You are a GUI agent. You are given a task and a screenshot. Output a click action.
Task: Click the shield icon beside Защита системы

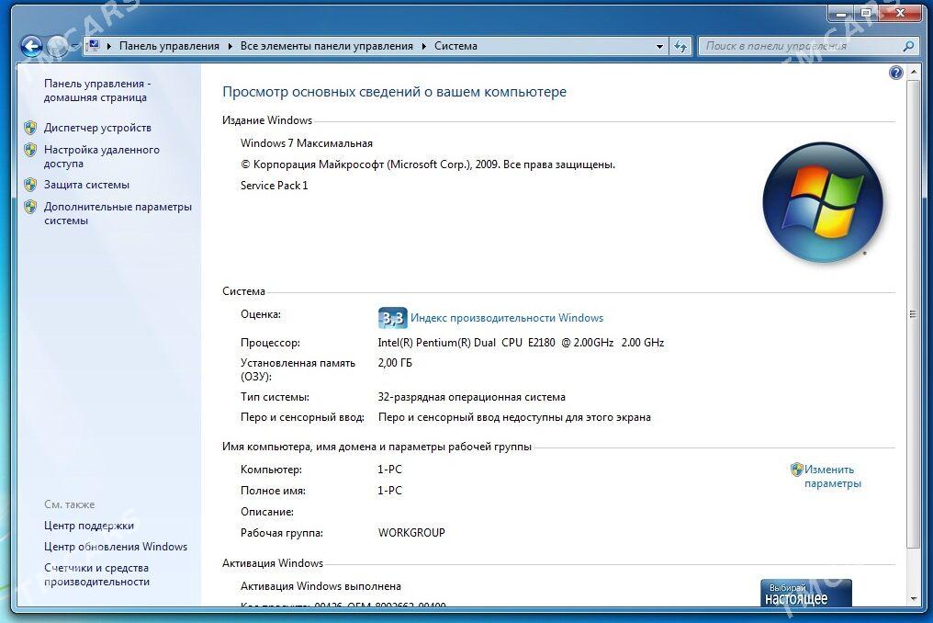[30, 185]
